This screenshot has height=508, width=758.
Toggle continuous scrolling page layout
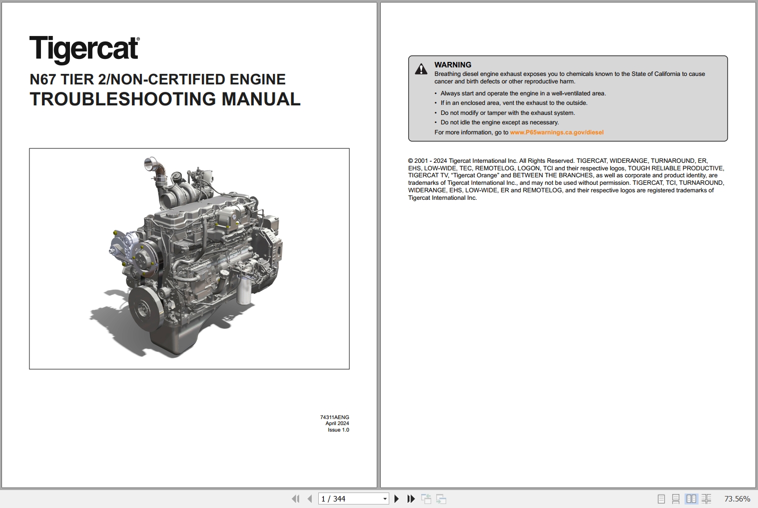pos(676,499)
